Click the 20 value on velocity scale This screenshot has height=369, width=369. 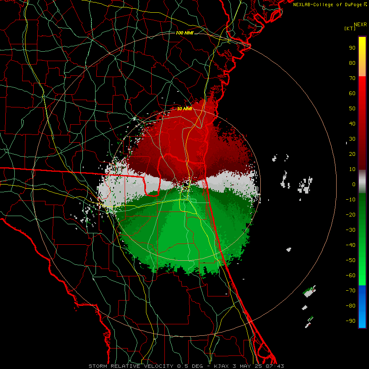(352, 154)
